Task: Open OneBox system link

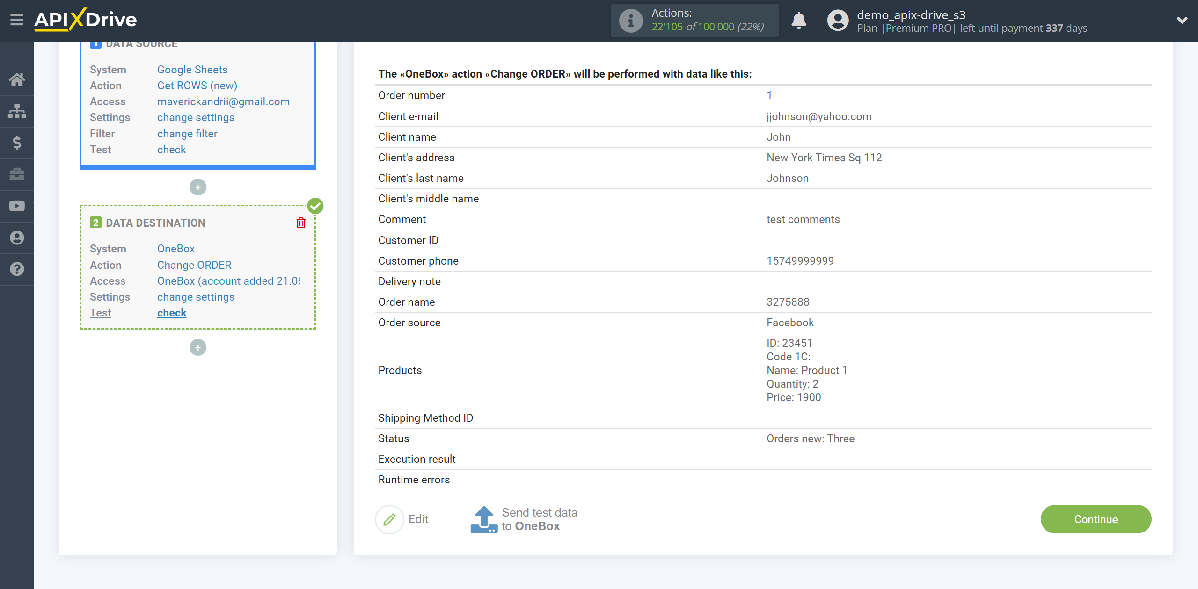Action: (176, 249)
